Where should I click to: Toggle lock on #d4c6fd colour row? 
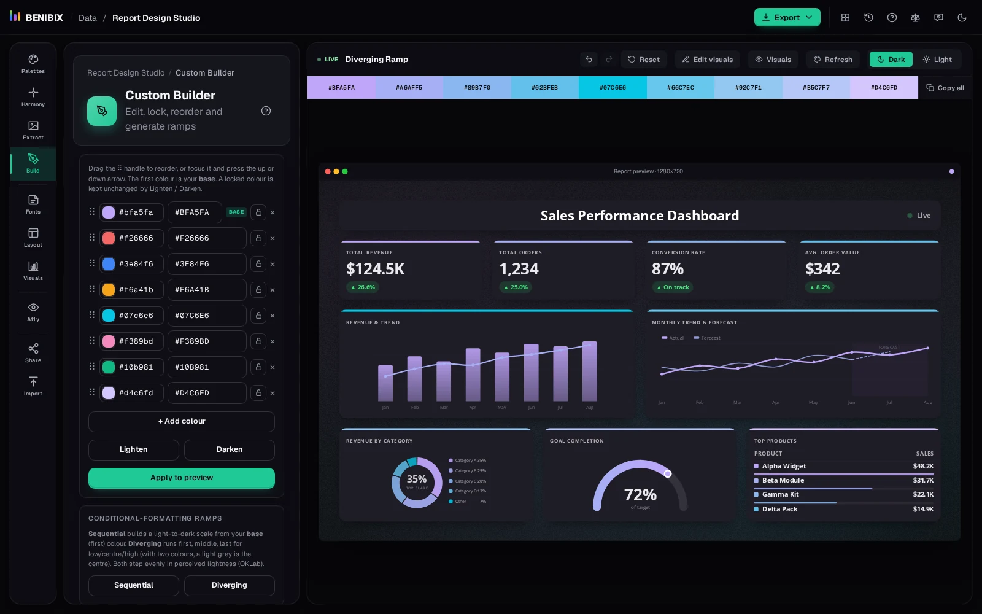point(258,393)
